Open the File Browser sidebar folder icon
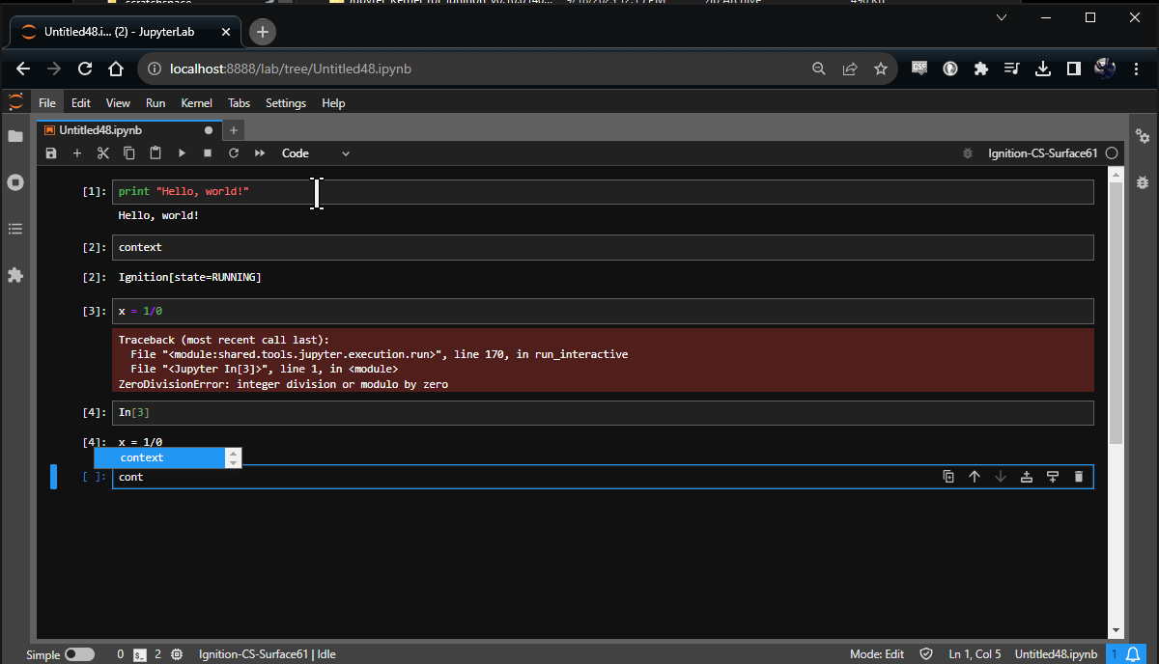Screen dimensions: 1159x664 coord(15,136)
